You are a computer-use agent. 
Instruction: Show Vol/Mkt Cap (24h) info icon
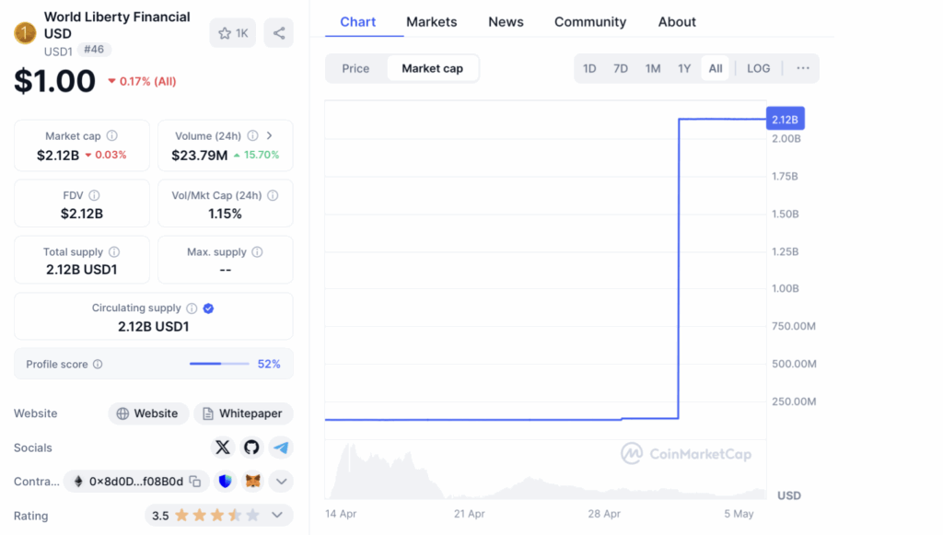273,195
